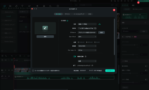149x90 pixels.
Task: Open the equalizer デフォルト dropdown
Action: 130,31
